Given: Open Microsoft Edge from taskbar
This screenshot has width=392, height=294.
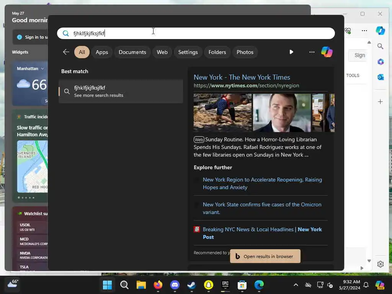Looking at the screenshot, I should tap(259, 285).
